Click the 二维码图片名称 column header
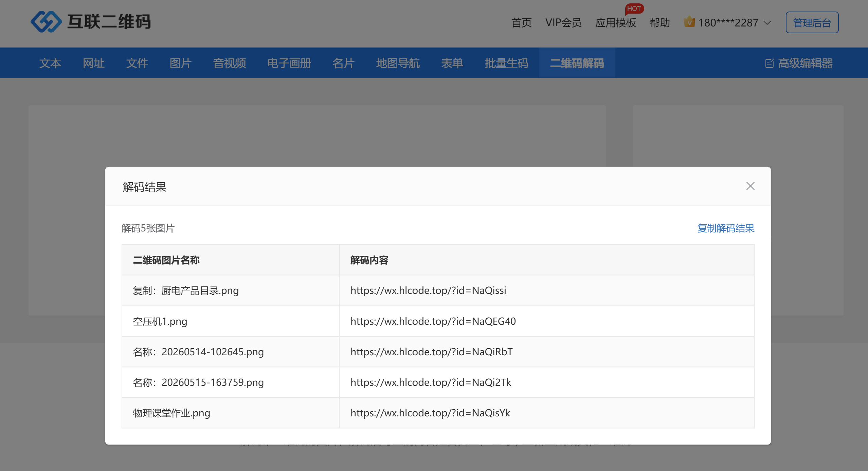The width and height of the screenshot is (868, 471). pos(166,260)
